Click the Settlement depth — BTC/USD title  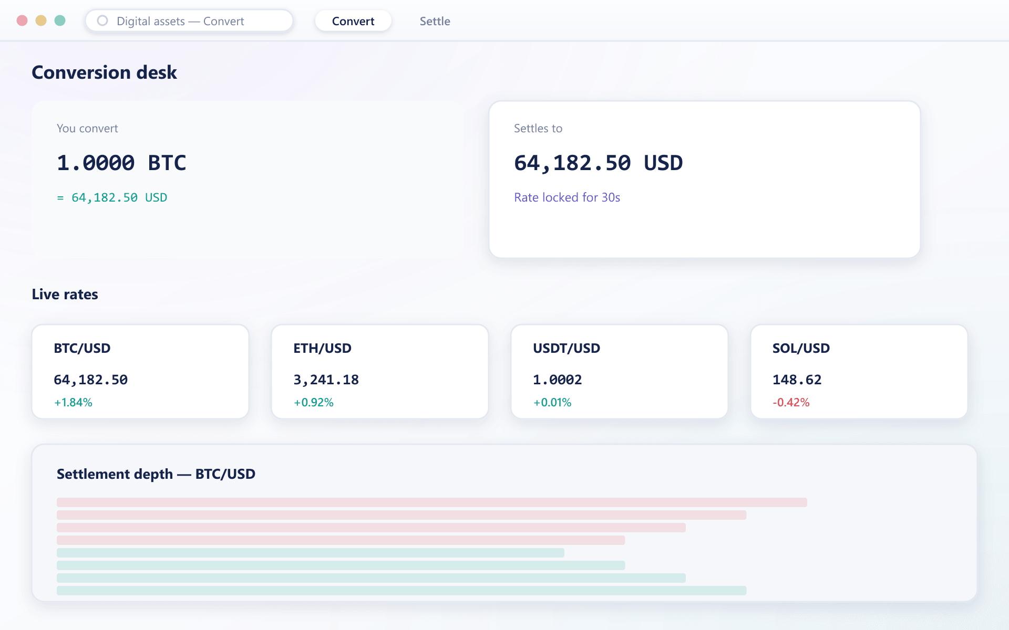pyautogui.click(x=156, y=474)
